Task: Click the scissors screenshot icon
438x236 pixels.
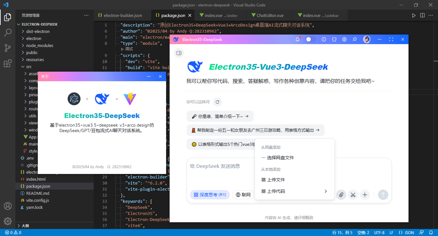Action: [x=353, y=195]
